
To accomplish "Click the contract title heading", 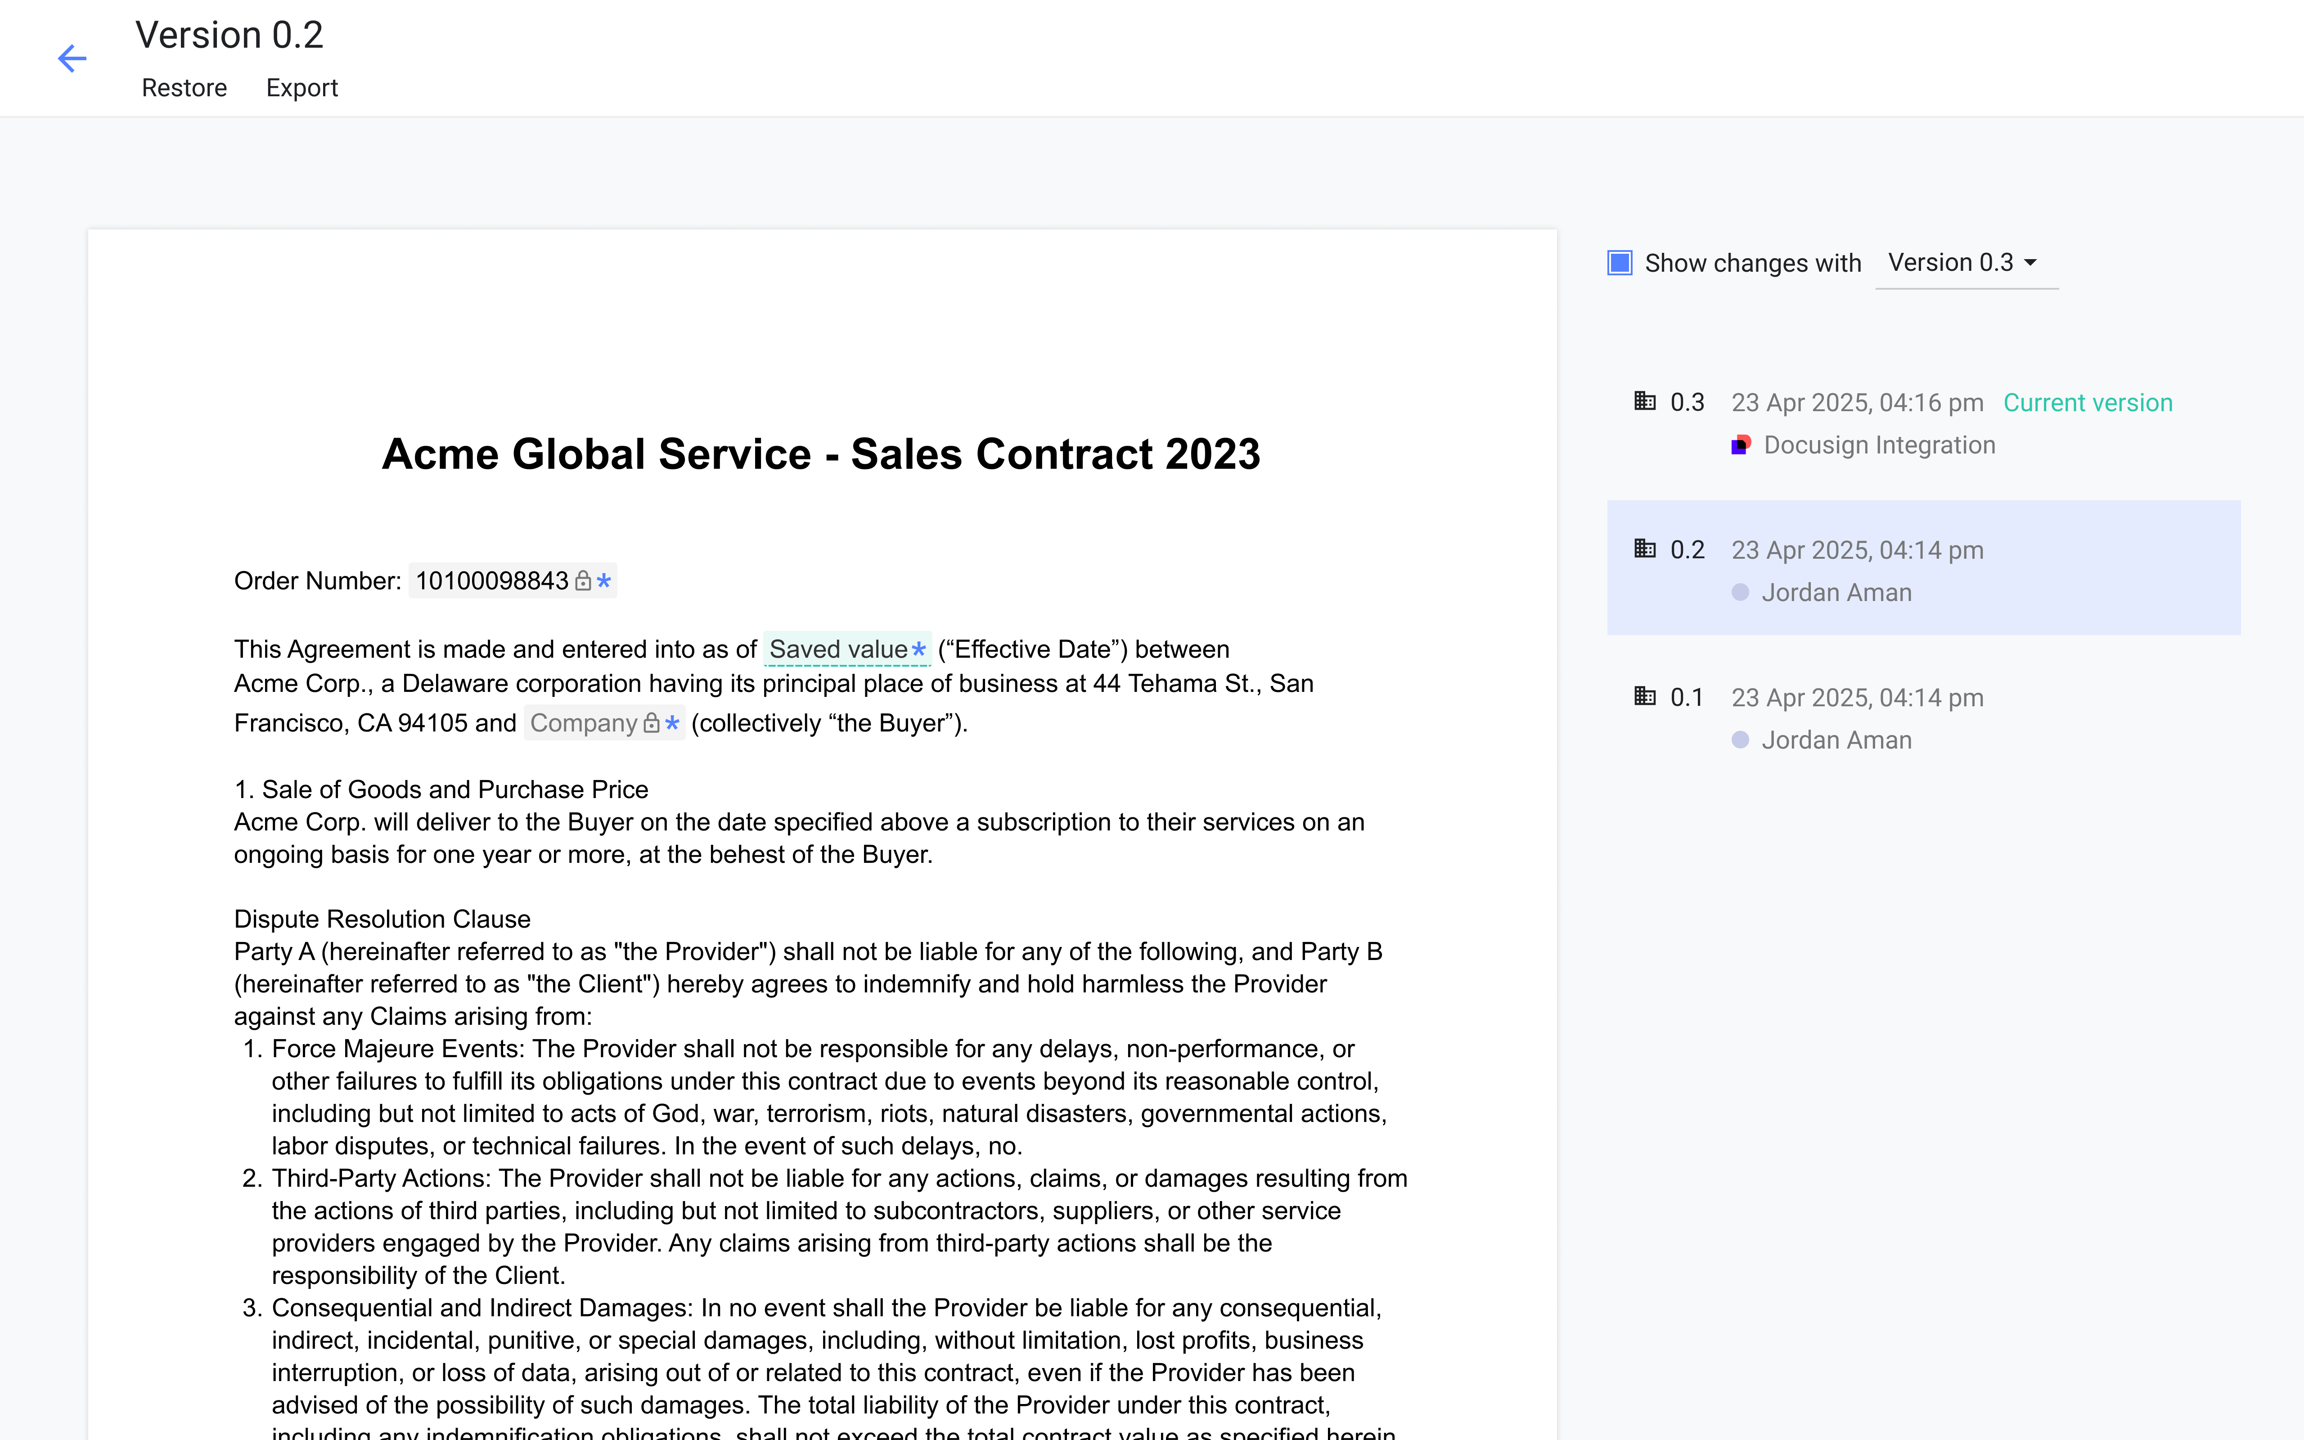I will (x=821, y=454).
